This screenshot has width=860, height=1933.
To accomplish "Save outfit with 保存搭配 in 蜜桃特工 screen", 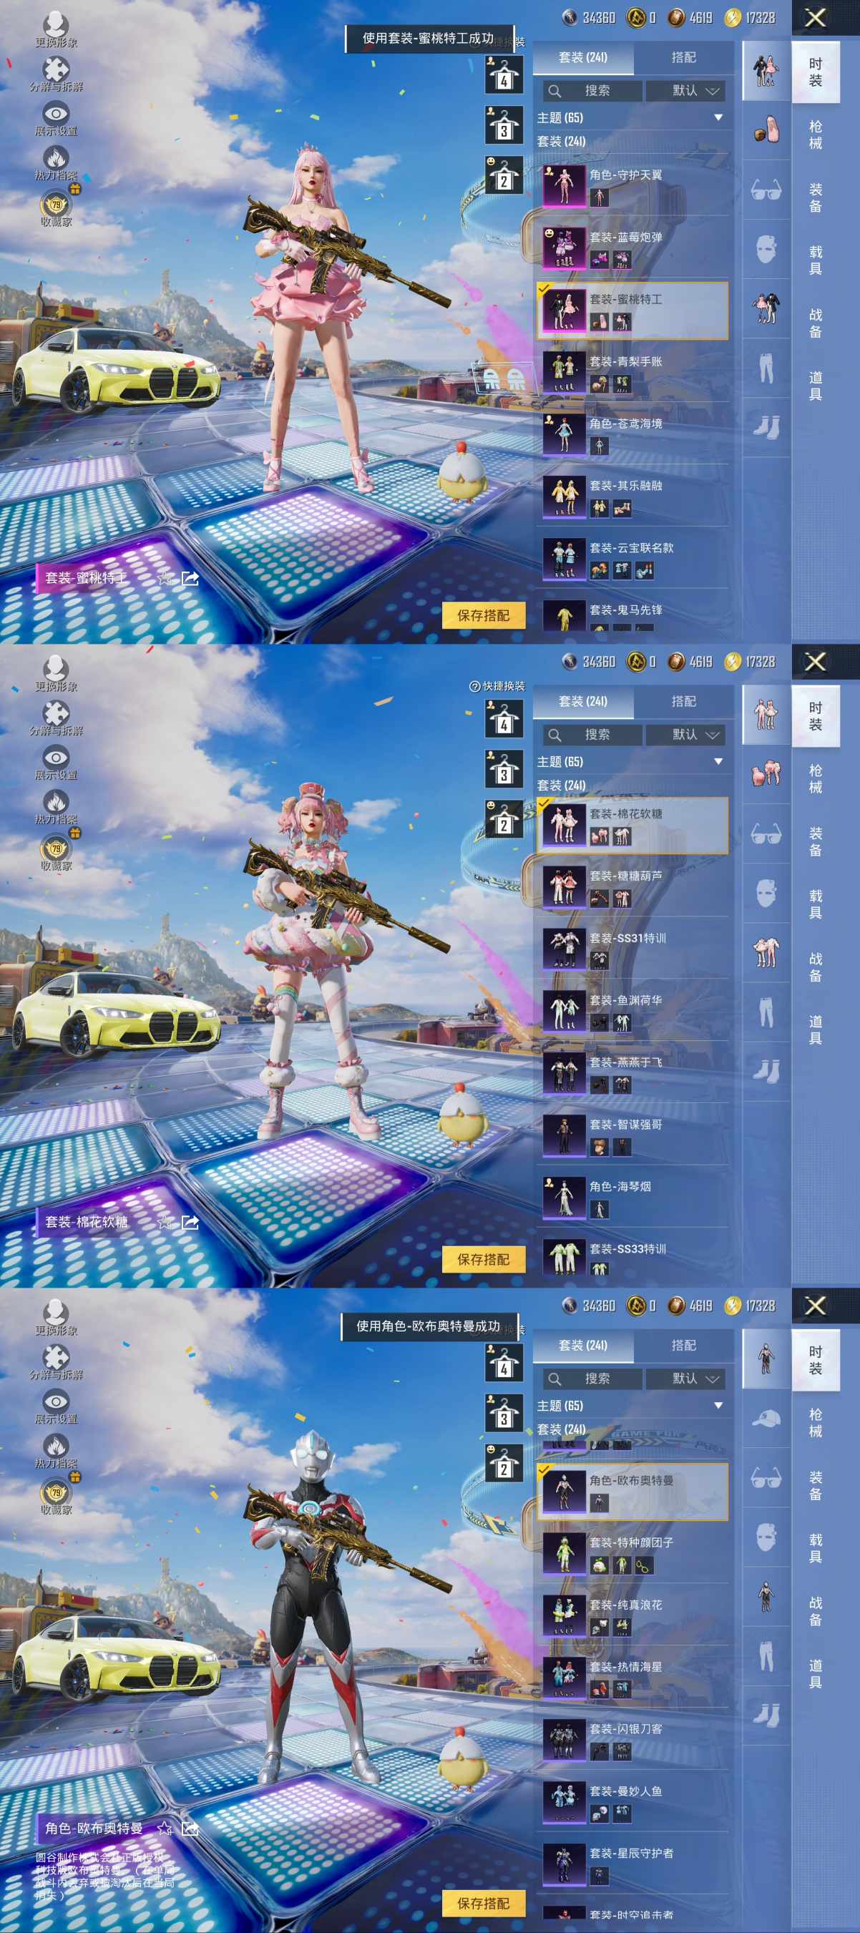I will click(x=483, y=615).
